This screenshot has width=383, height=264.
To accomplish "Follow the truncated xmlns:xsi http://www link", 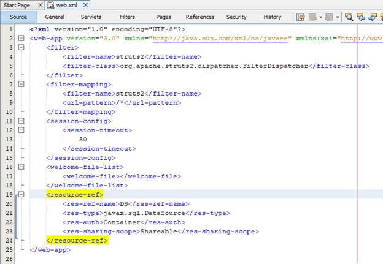I will 362,39.
